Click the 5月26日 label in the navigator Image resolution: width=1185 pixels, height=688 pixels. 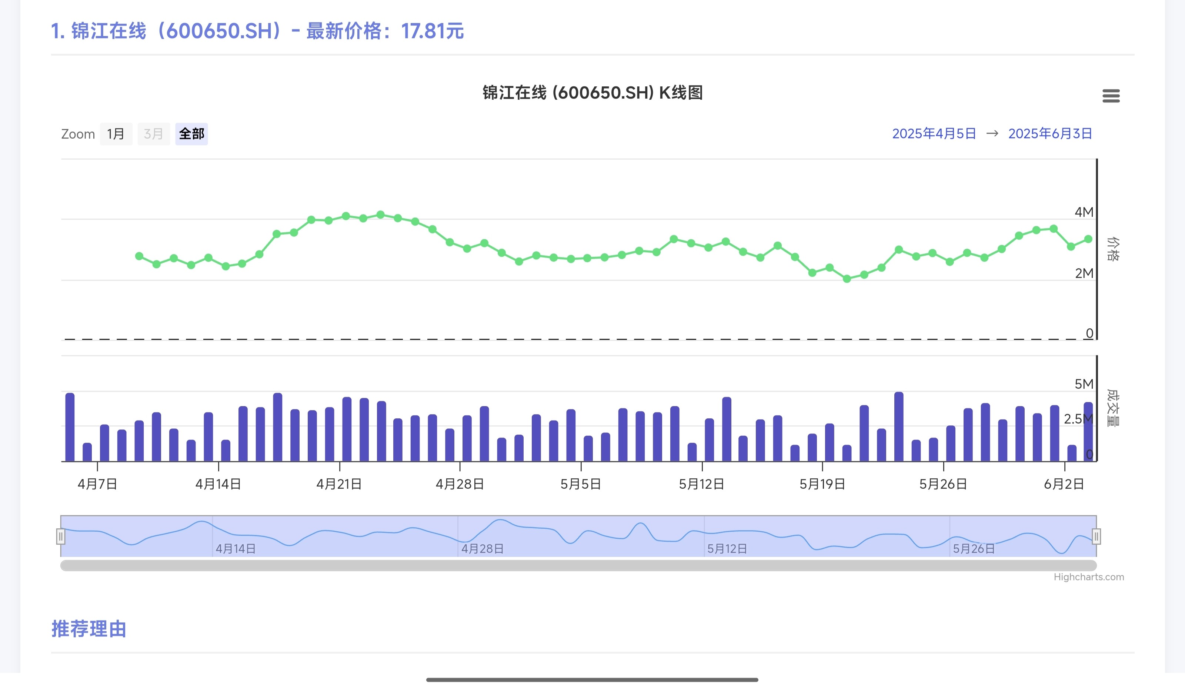pos(974,549)
